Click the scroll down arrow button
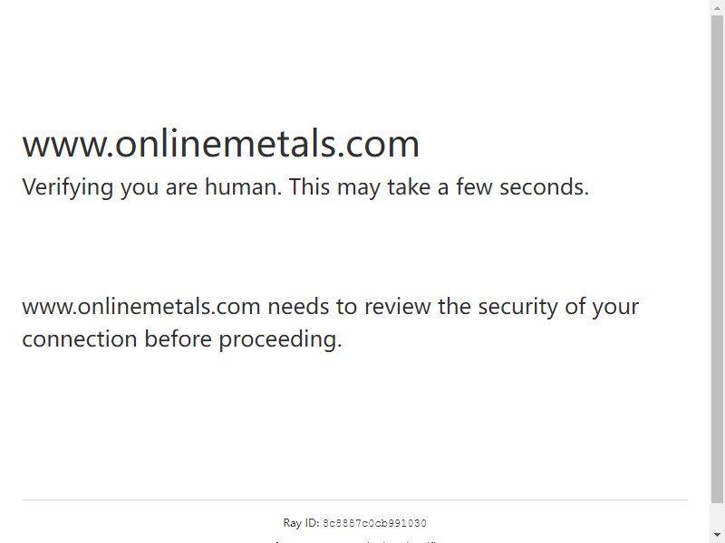This screenshot has height=543, width=725. pyautogui.click(x=718, y=535)
